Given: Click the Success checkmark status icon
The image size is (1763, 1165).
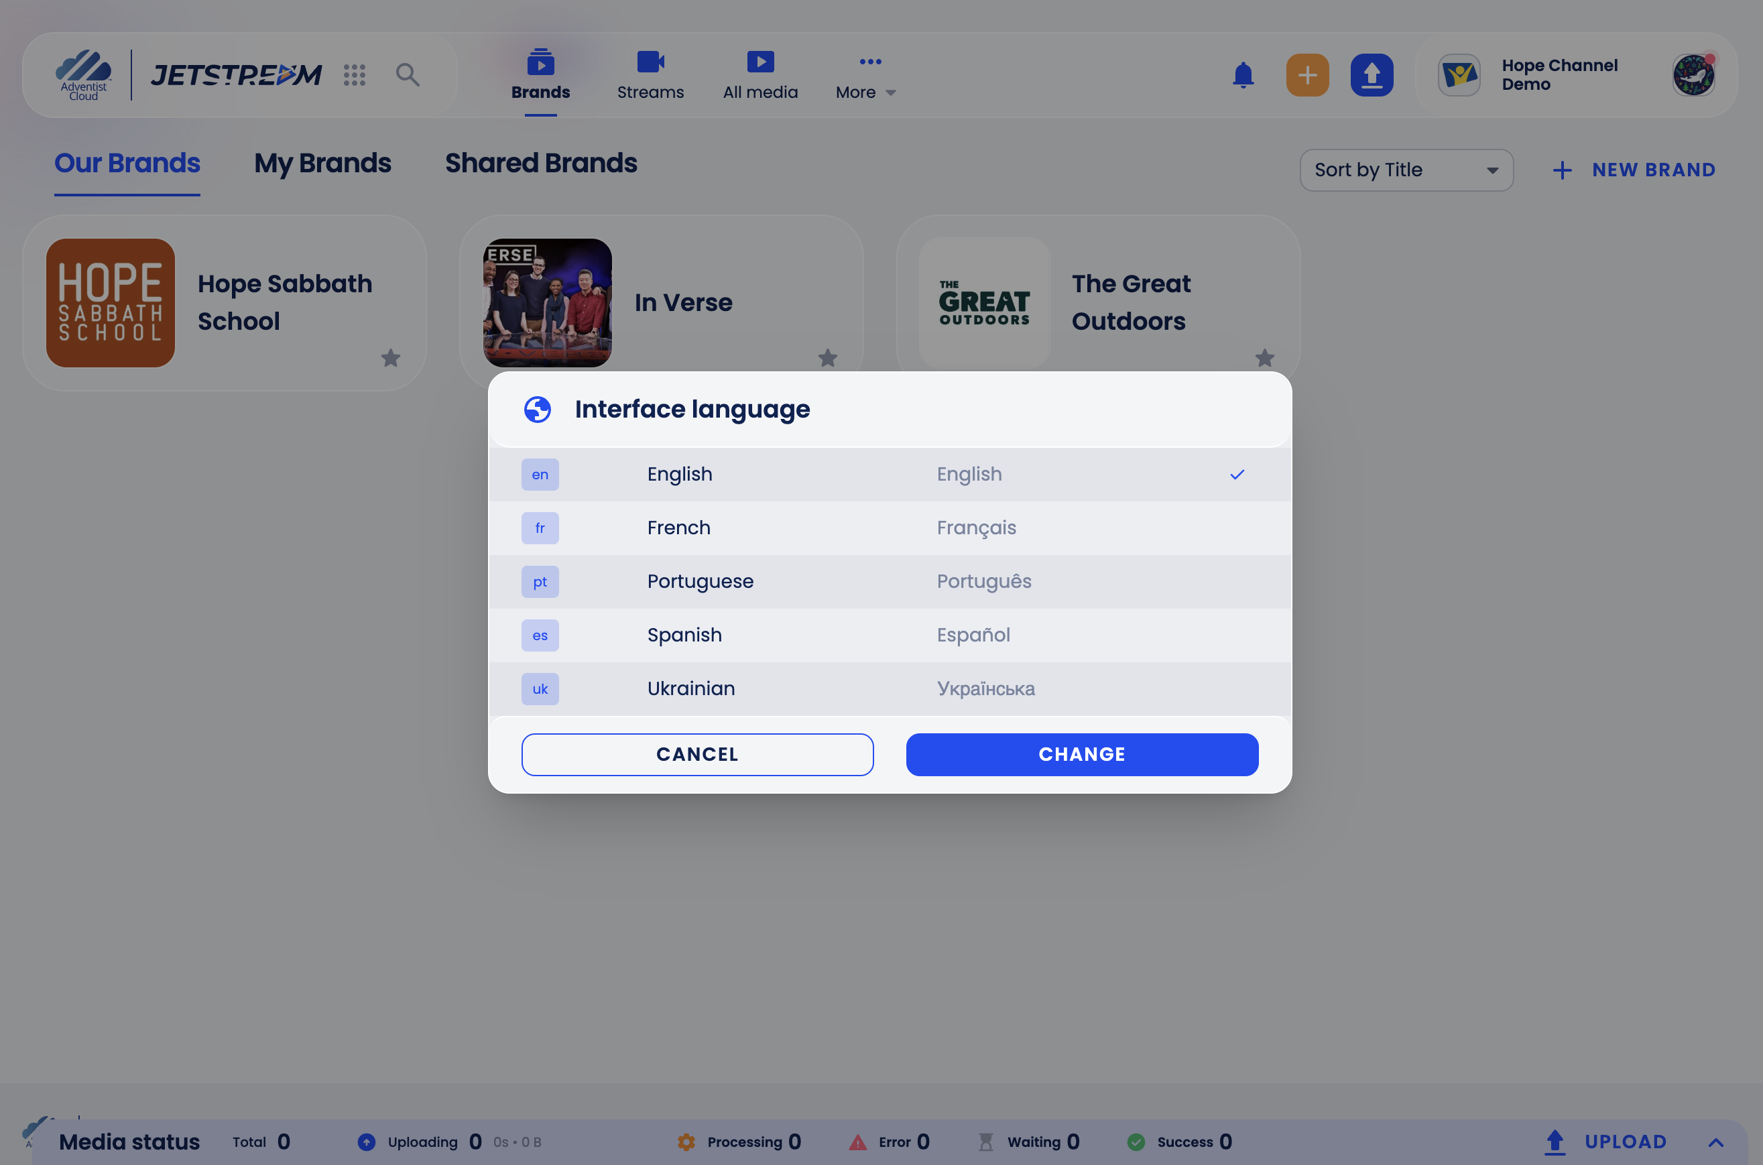Looking at the screenshot, I should [1135, 1142].
